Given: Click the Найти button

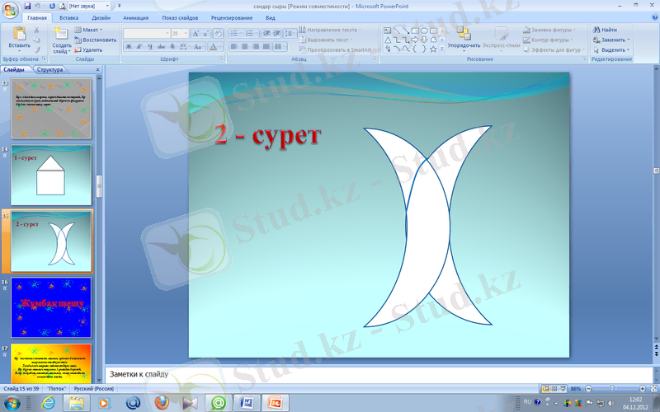Looking at the screenshot, I should [x=609, y=30].
